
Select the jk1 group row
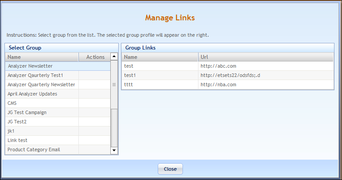[58, 131]
